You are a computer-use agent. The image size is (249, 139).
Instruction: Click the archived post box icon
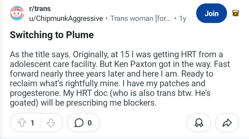click(235, 13)
